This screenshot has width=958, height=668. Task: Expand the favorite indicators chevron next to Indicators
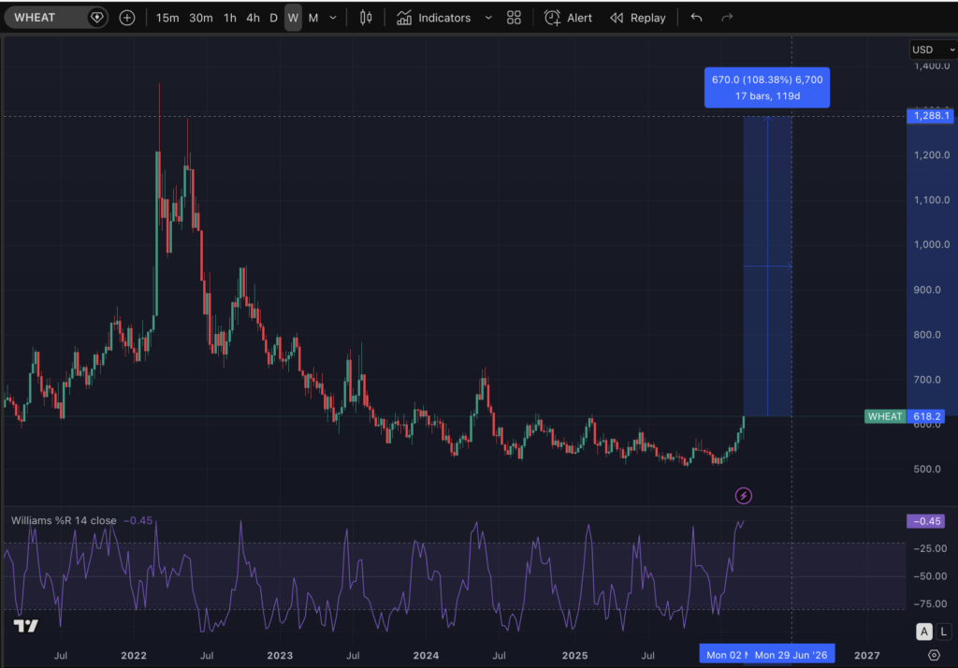click(487, 18)
